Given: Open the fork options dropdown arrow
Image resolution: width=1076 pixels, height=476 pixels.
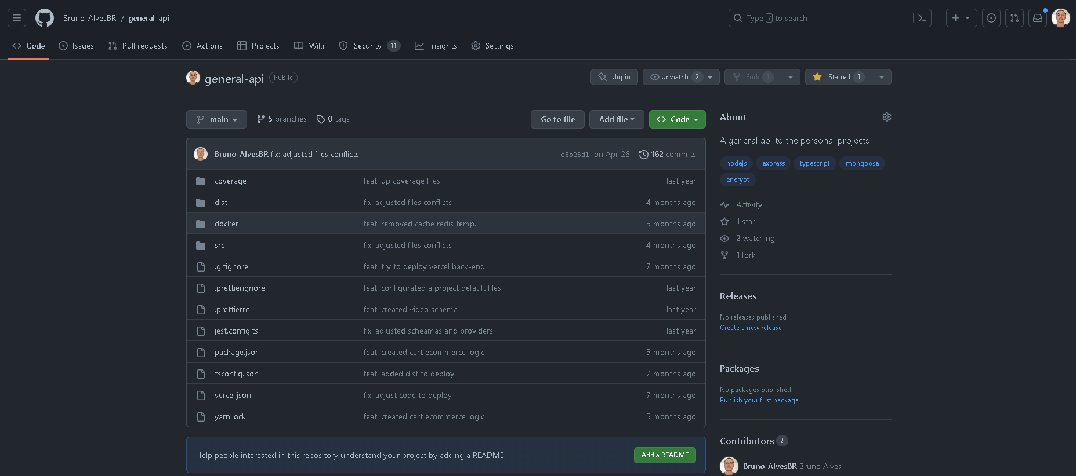Looking at the screenshot, I should [791, 77].
